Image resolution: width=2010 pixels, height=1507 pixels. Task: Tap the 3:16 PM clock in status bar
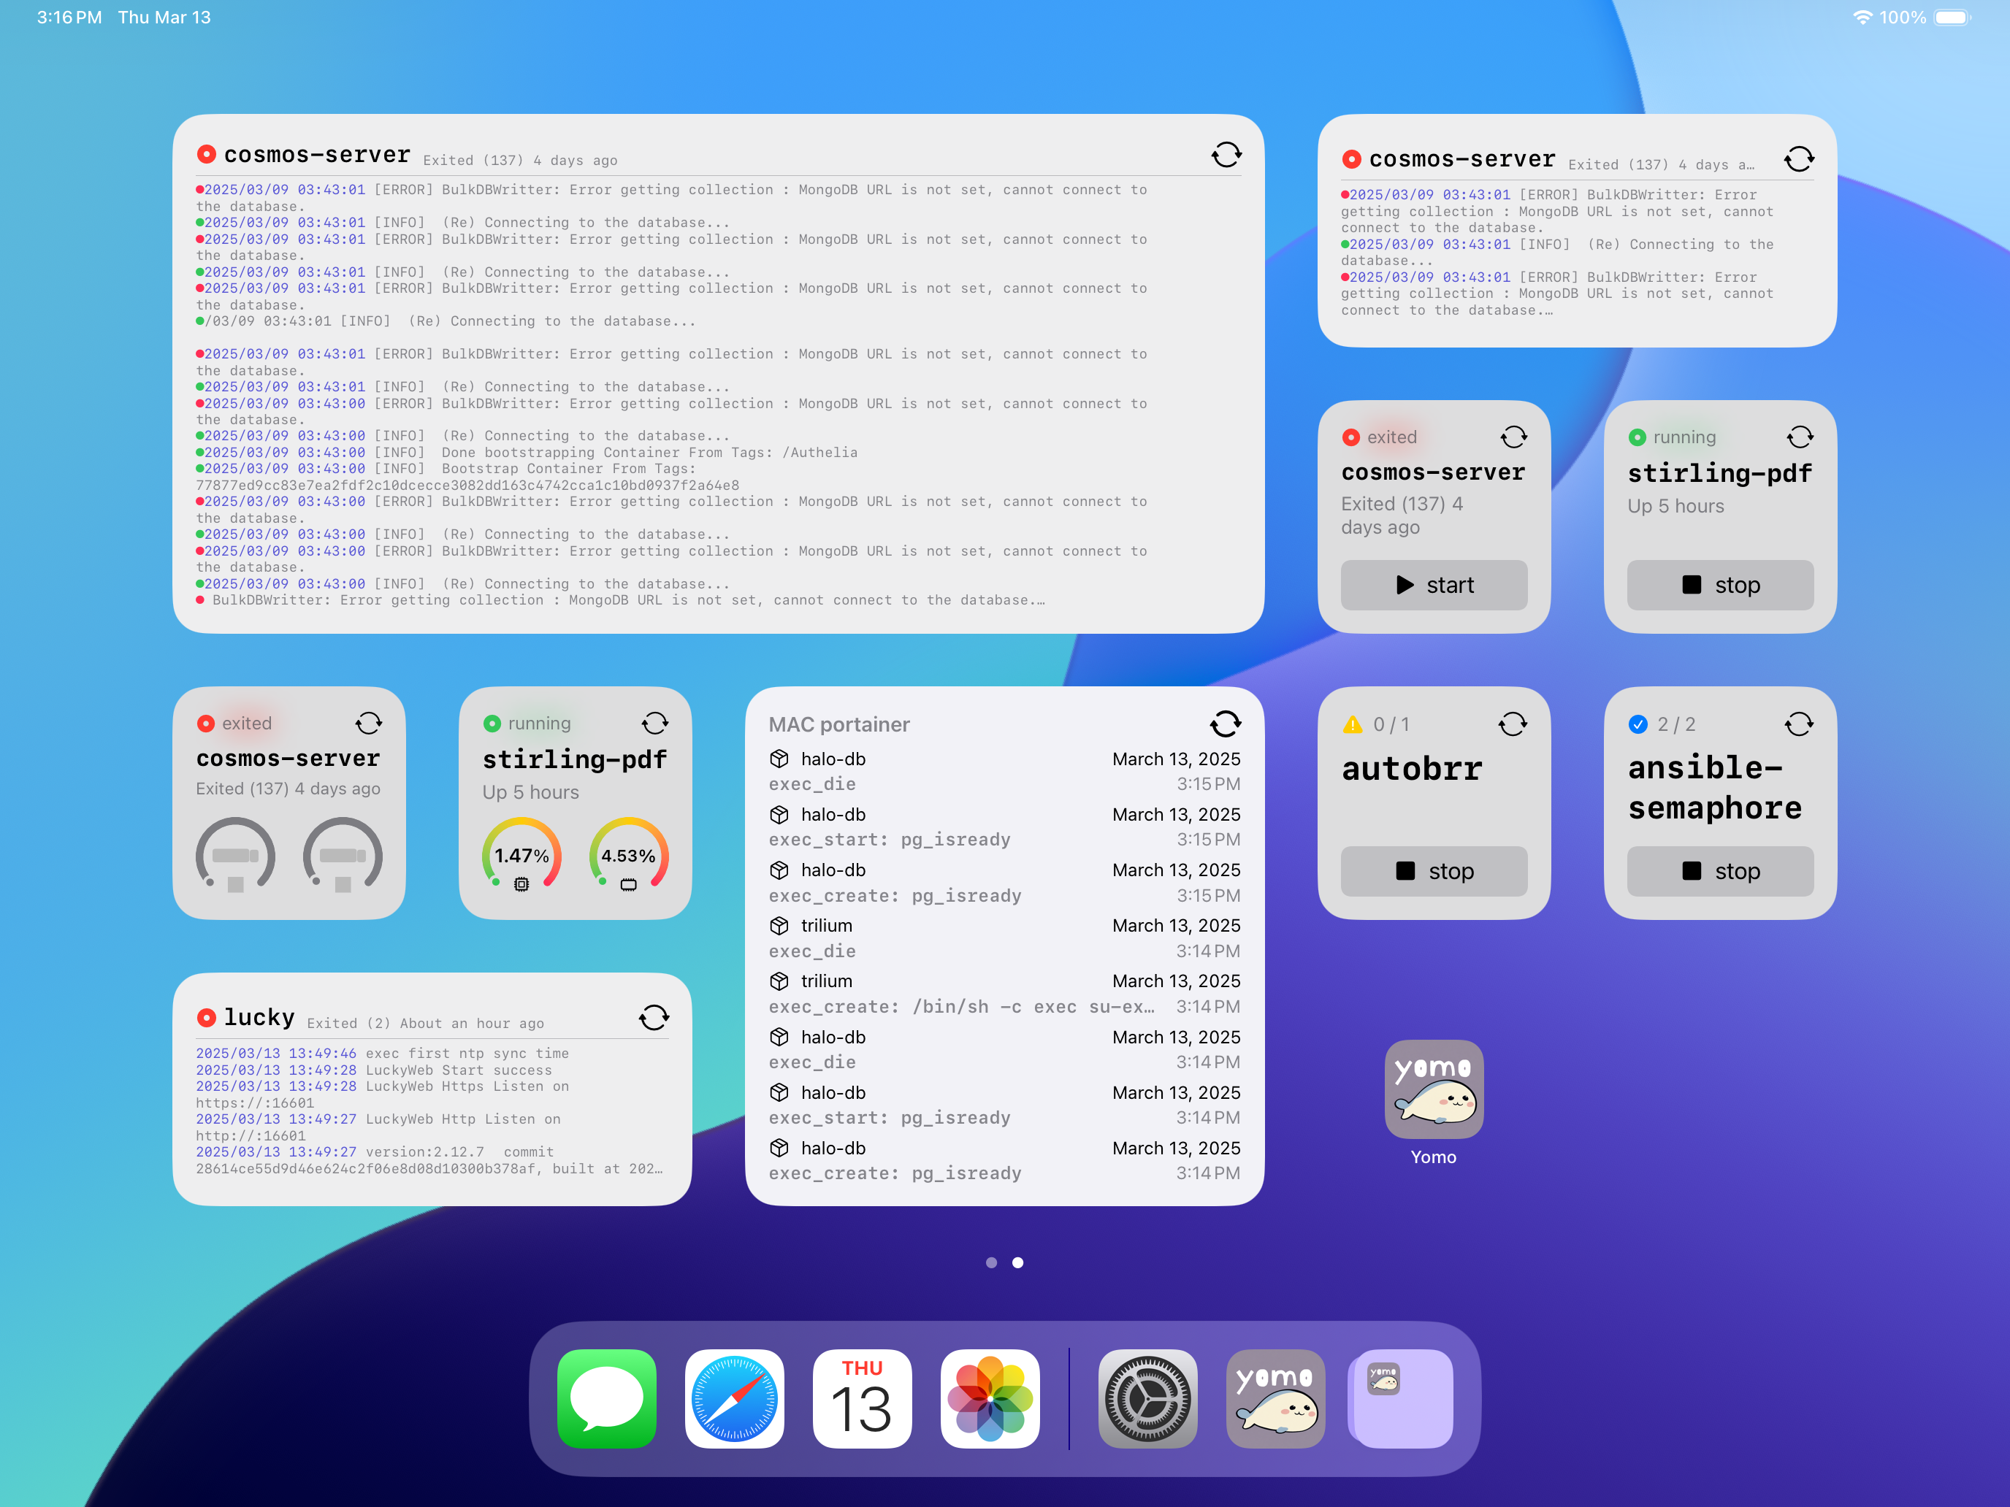point(69,18)
